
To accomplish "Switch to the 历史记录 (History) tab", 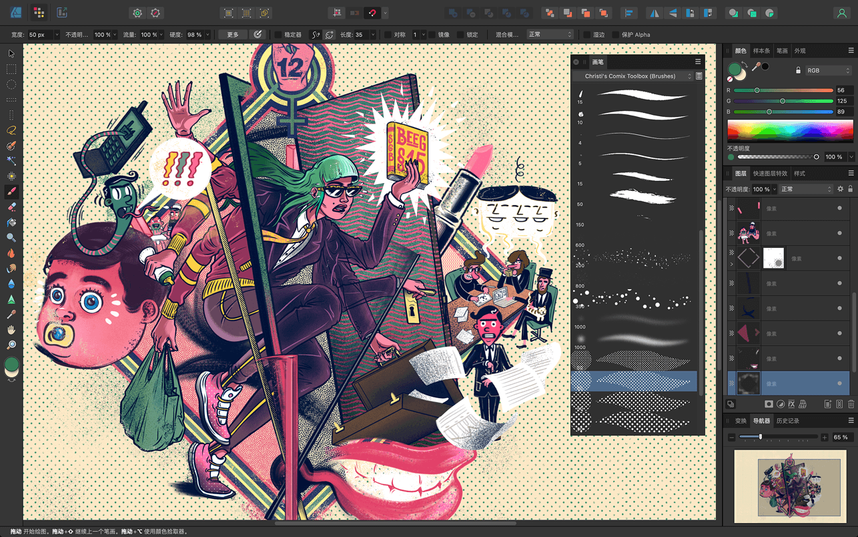I will pyautogui.click(x=787, y=421).
